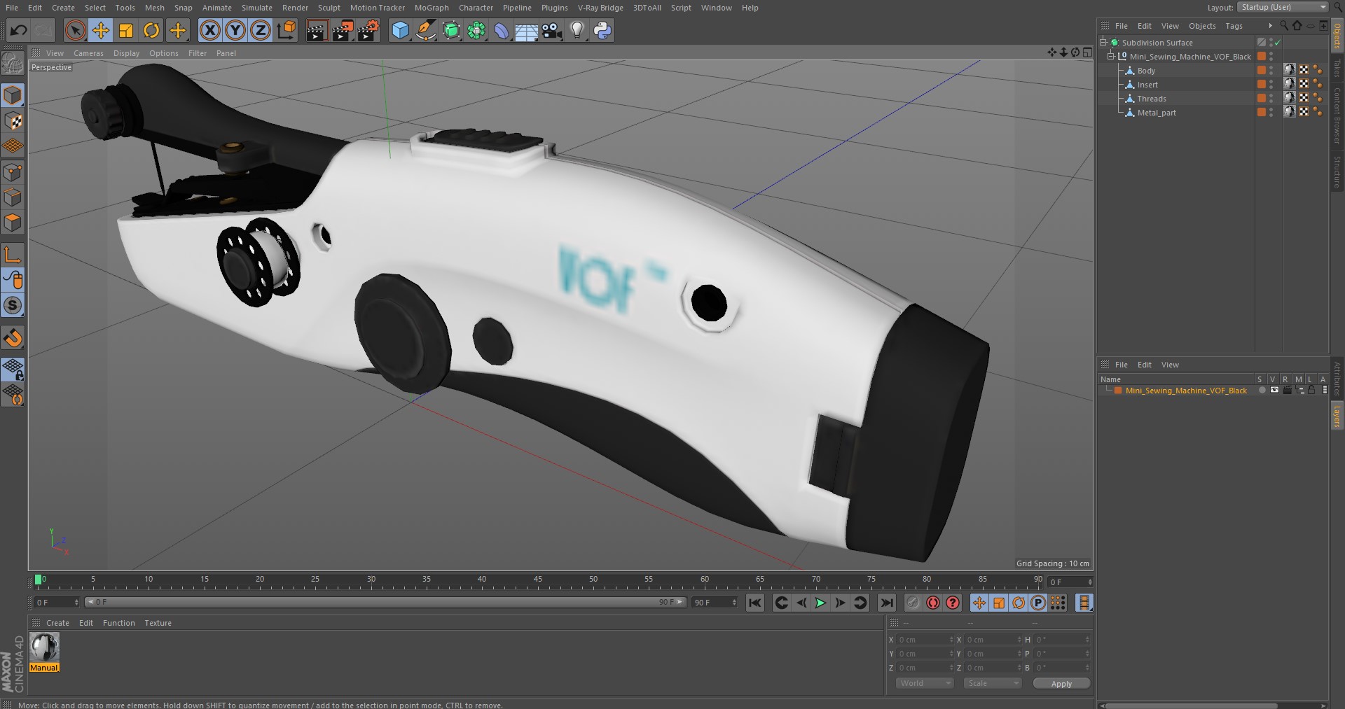Open viewport Cameras menu
The height and width of the screenshot is (709, 1345).
click(x=88, y=53)
